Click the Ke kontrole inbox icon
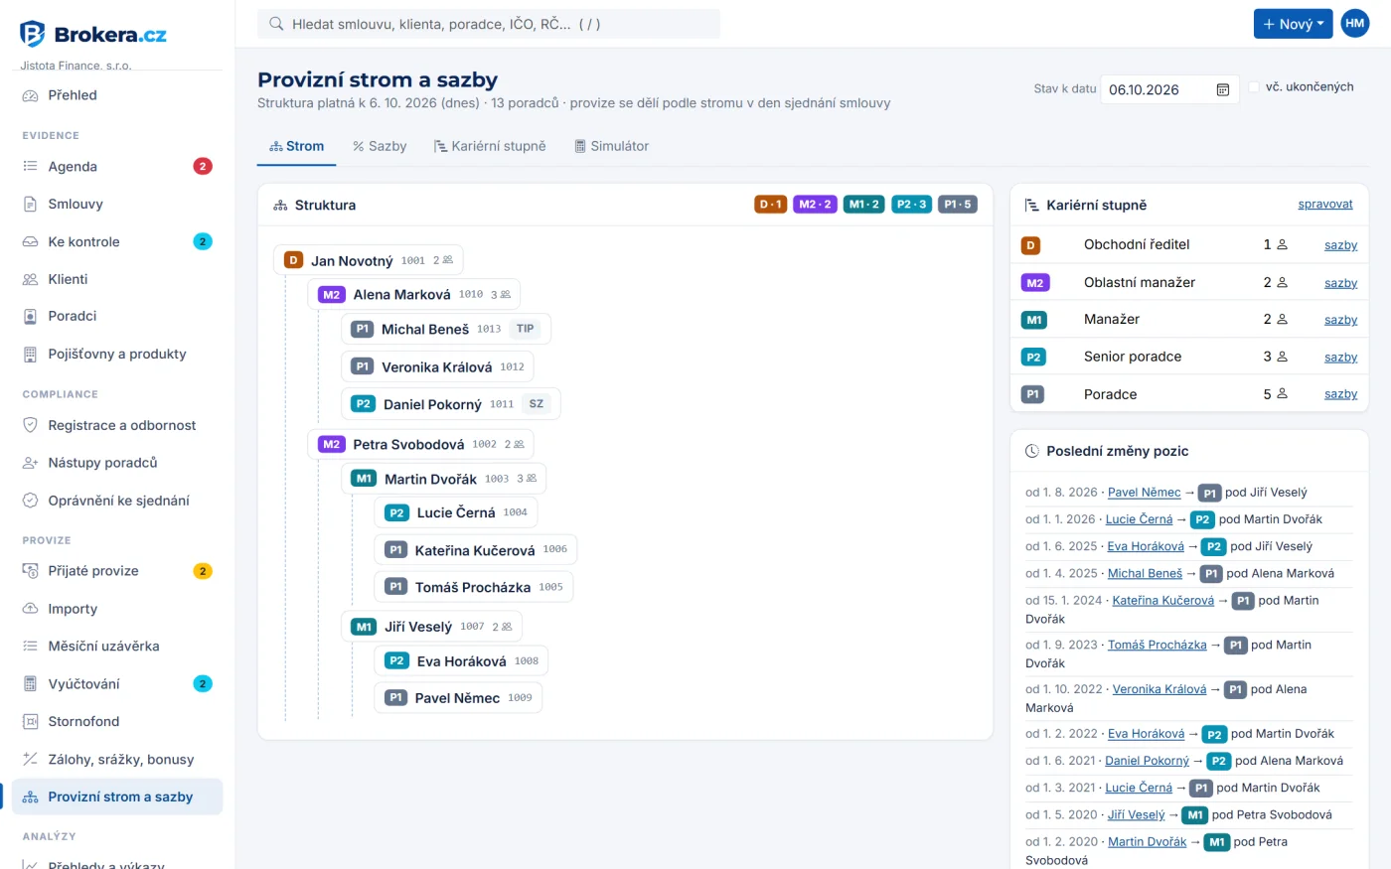This screenshot has height=869, width=1391. (x=30, y=241)
